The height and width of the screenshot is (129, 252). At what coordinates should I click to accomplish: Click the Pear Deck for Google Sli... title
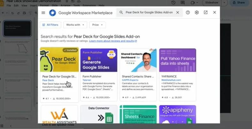click(59, 76)
